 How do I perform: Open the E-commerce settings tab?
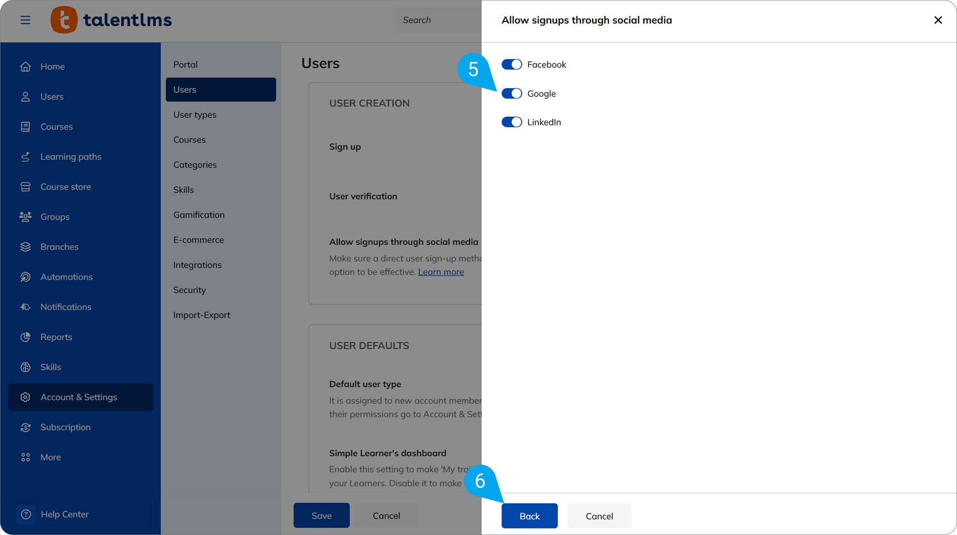tap(221, 240)
